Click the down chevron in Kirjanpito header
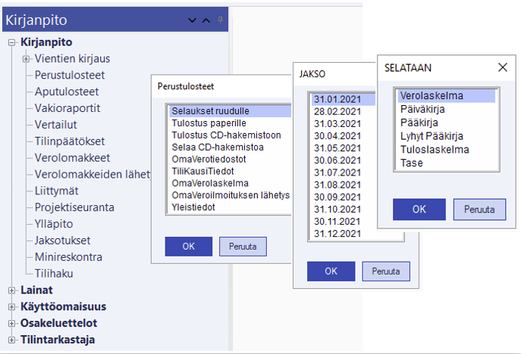521x354 pixels. (x=191, y=20)
